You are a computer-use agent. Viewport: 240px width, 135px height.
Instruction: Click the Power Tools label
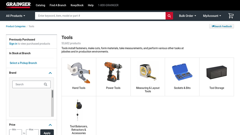pos(113,88)
